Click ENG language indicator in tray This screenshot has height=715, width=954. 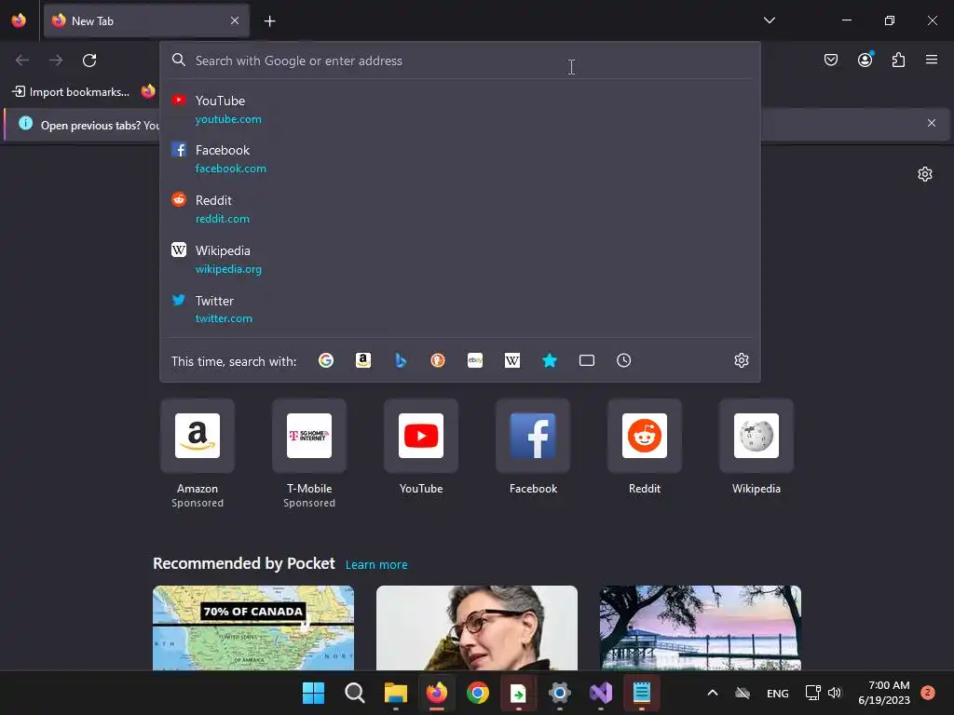[778, 694]
